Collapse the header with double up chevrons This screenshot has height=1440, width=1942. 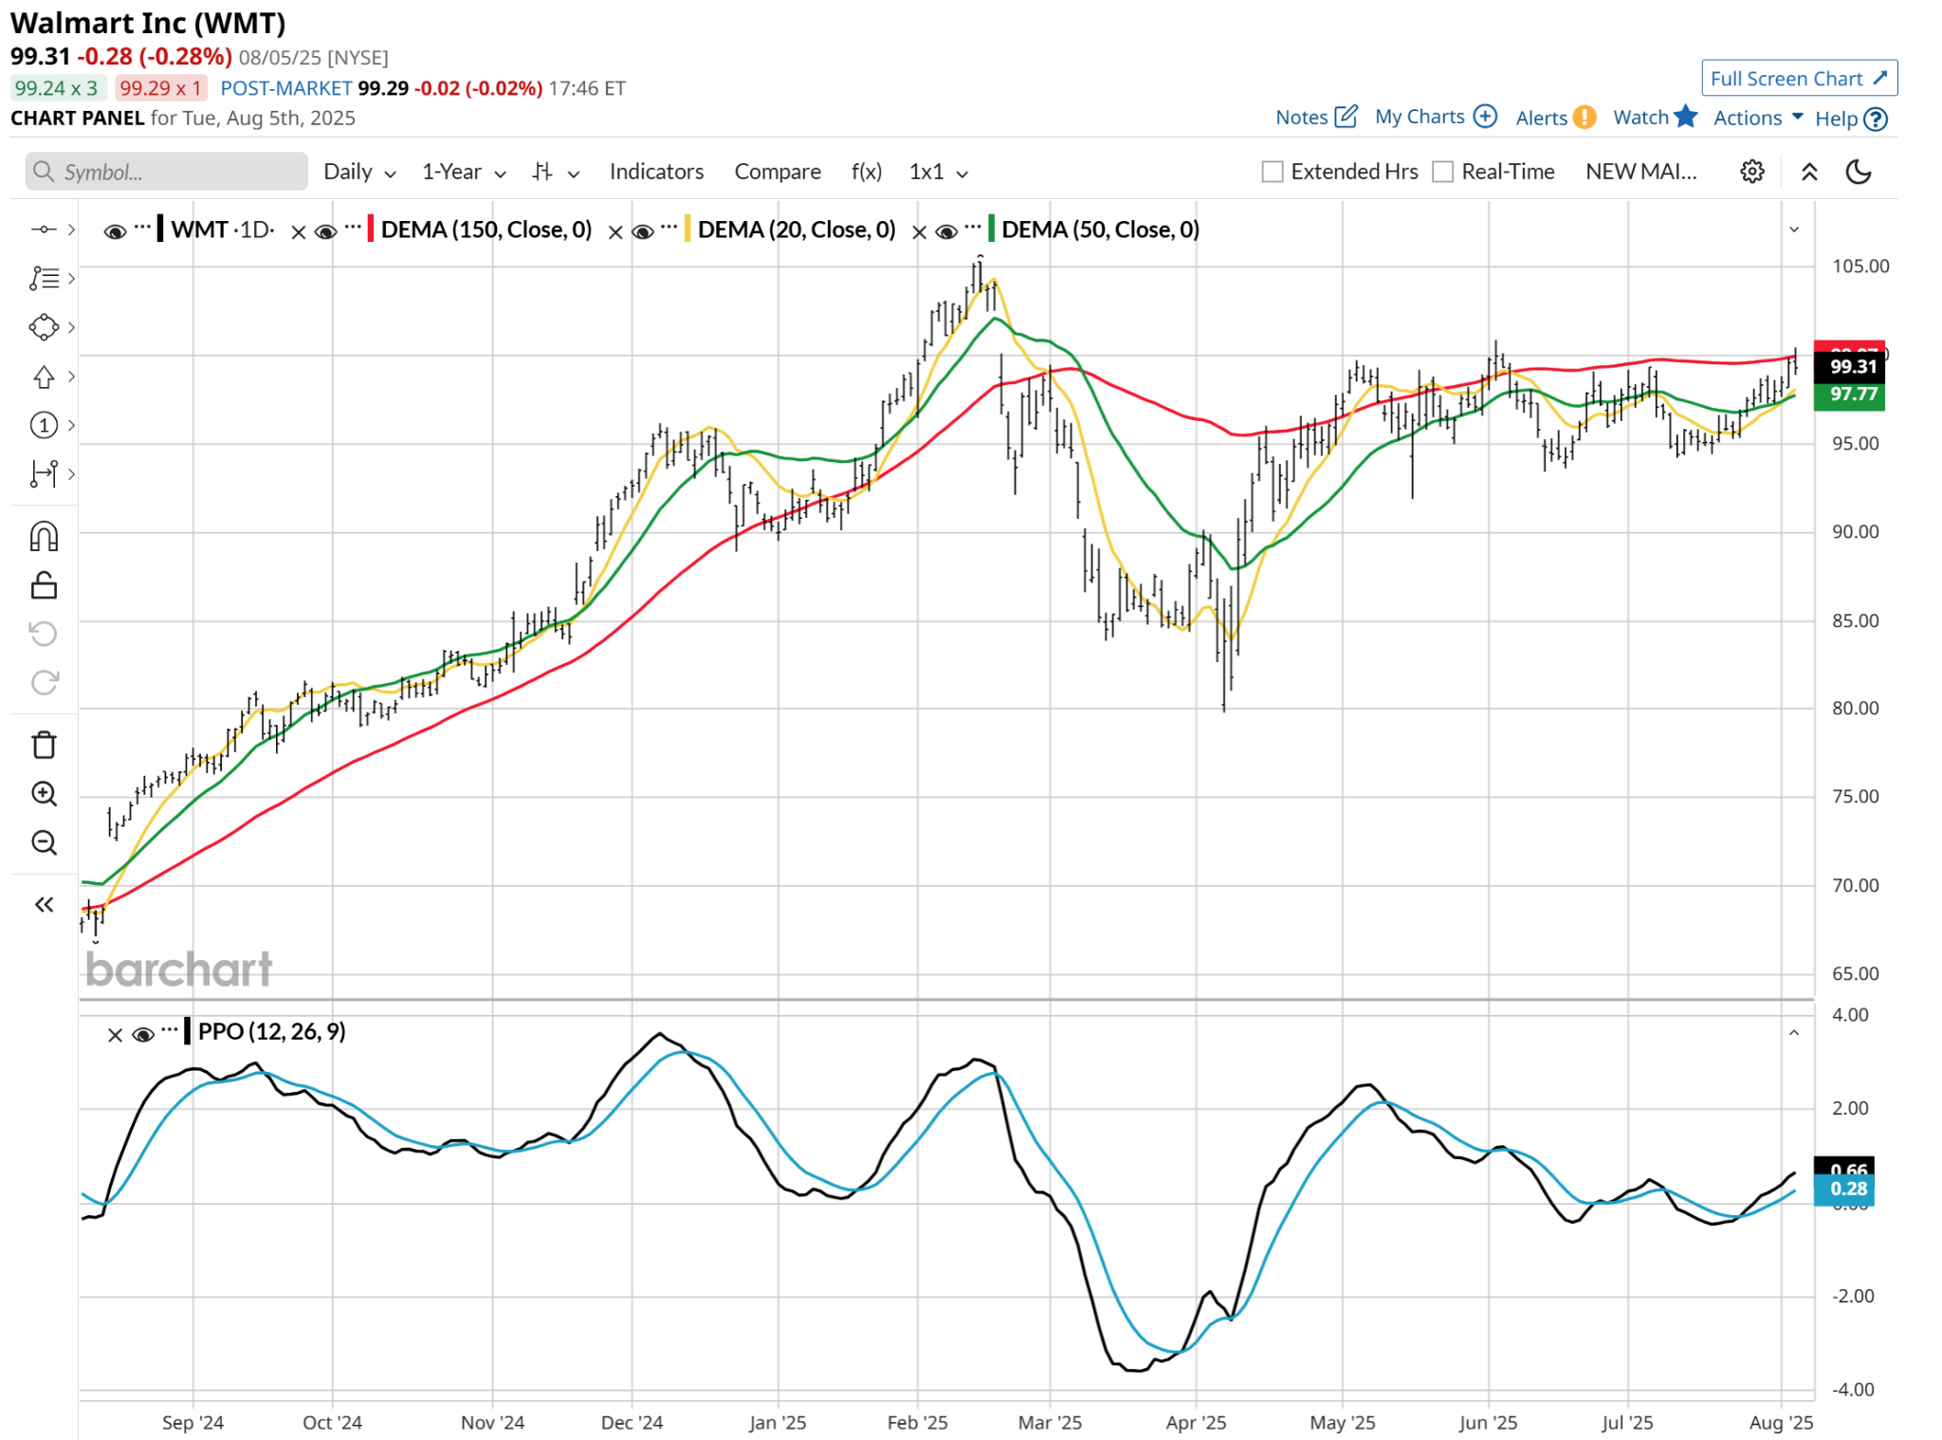click(1809, 172)
